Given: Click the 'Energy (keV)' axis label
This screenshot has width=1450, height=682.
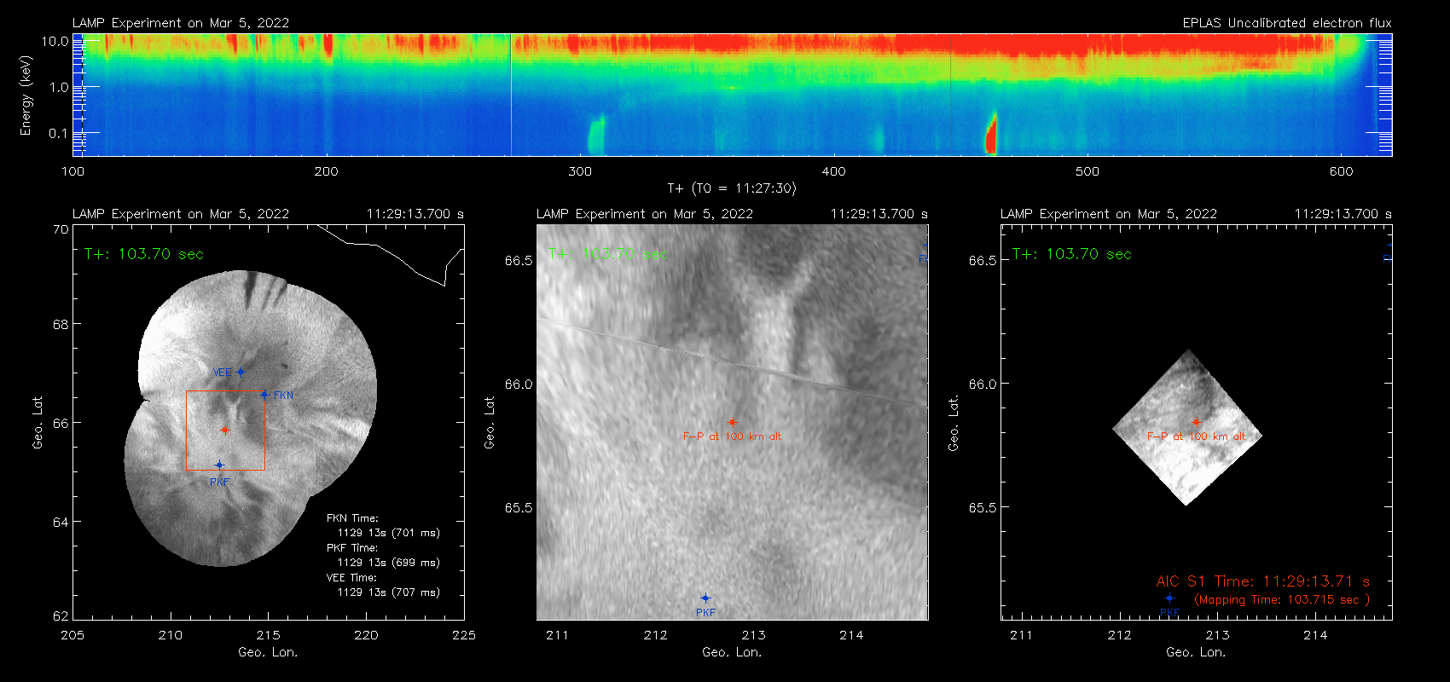Looking at the screenshot, I should click(26, 95).
